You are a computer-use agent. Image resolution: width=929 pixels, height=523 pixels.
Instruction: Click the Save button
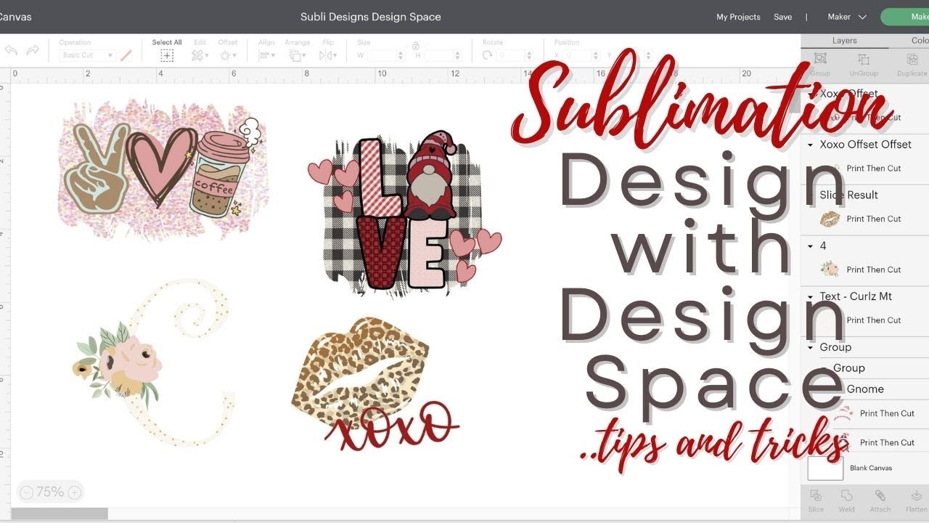click(782, 17)
